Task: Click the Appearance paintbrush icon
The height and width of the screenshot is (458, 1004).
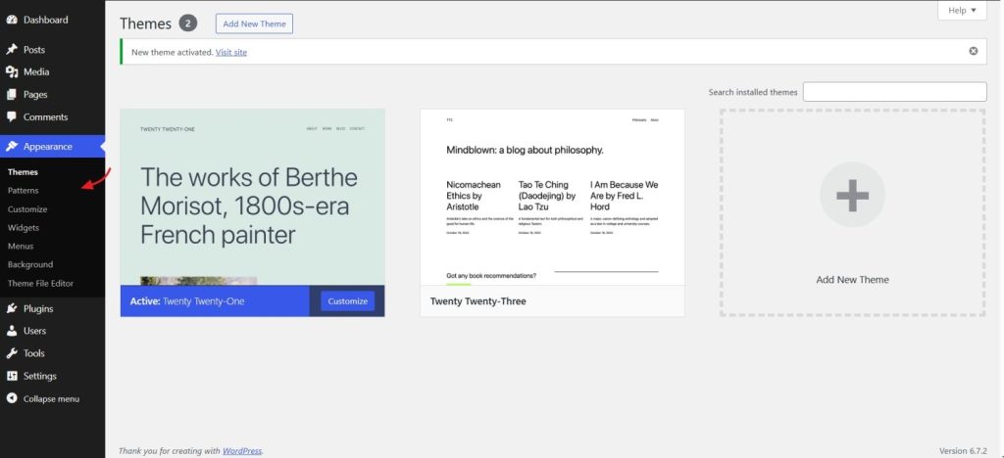Action: pyautogui.click(x=12, y=146)
